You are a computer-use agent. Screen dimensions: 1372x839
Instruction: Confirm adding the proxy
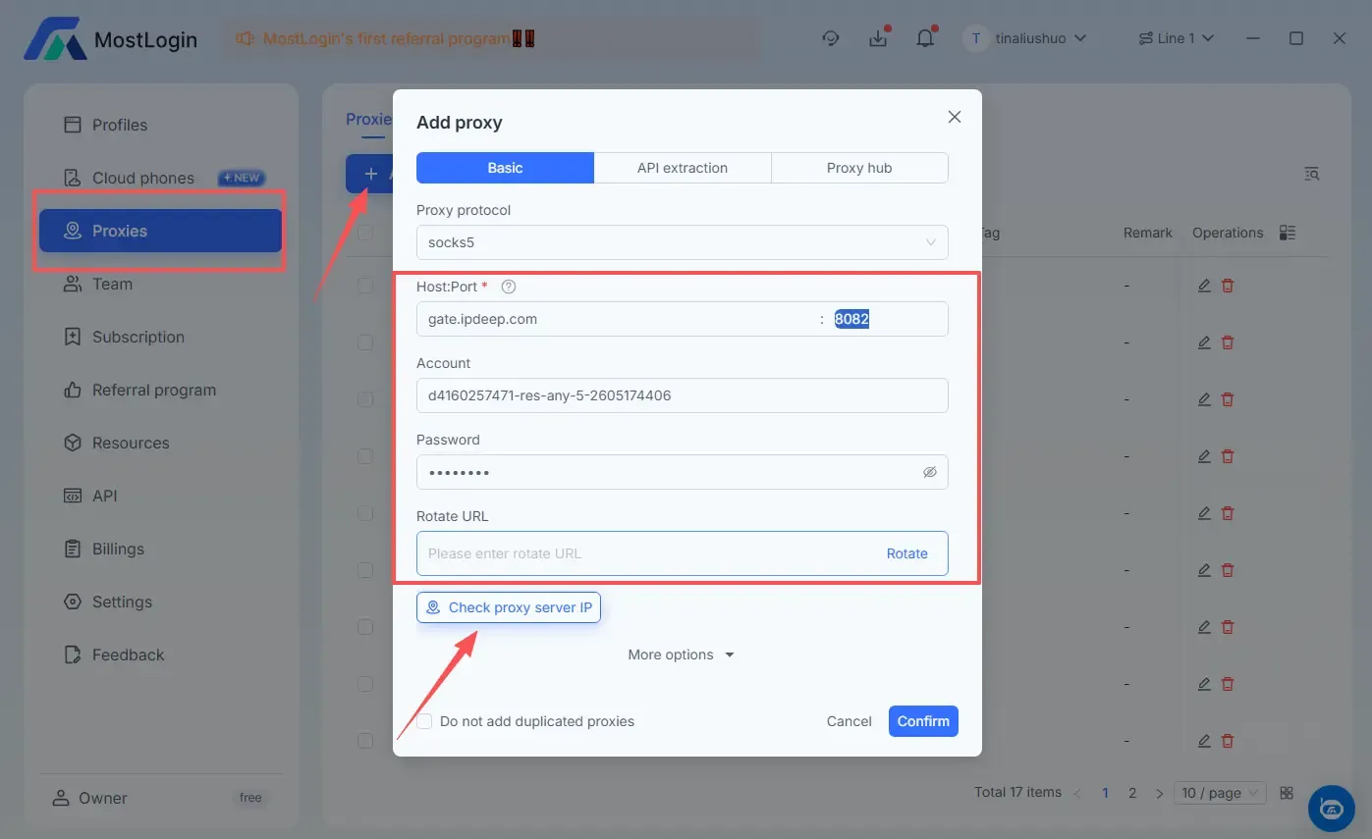(922, 721)
